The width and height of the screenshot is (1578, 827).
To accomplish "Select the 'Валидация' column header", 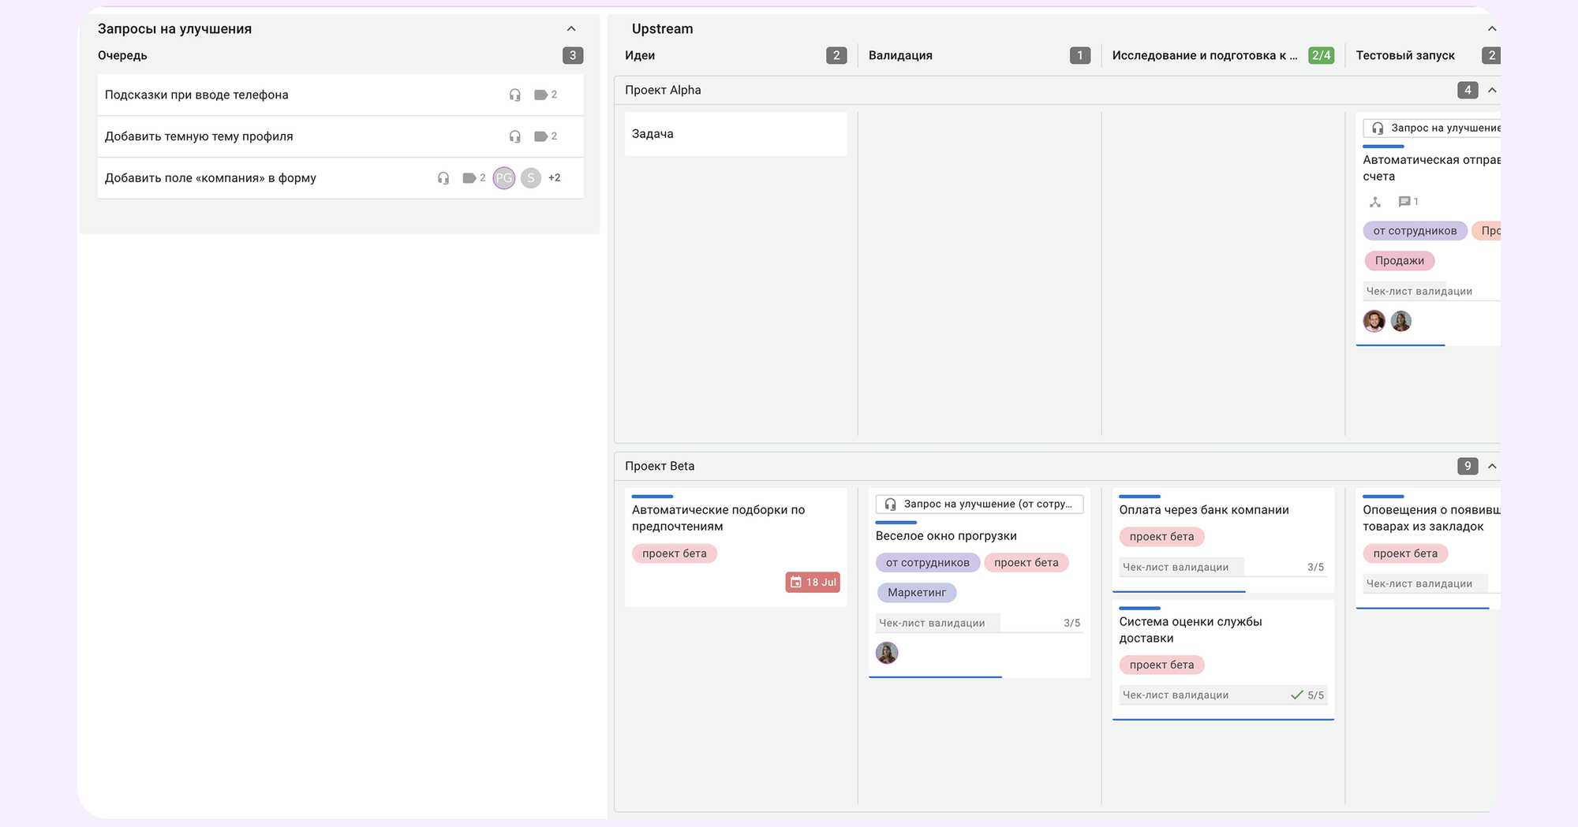I will pyautogui.click(x=900, y=56).
